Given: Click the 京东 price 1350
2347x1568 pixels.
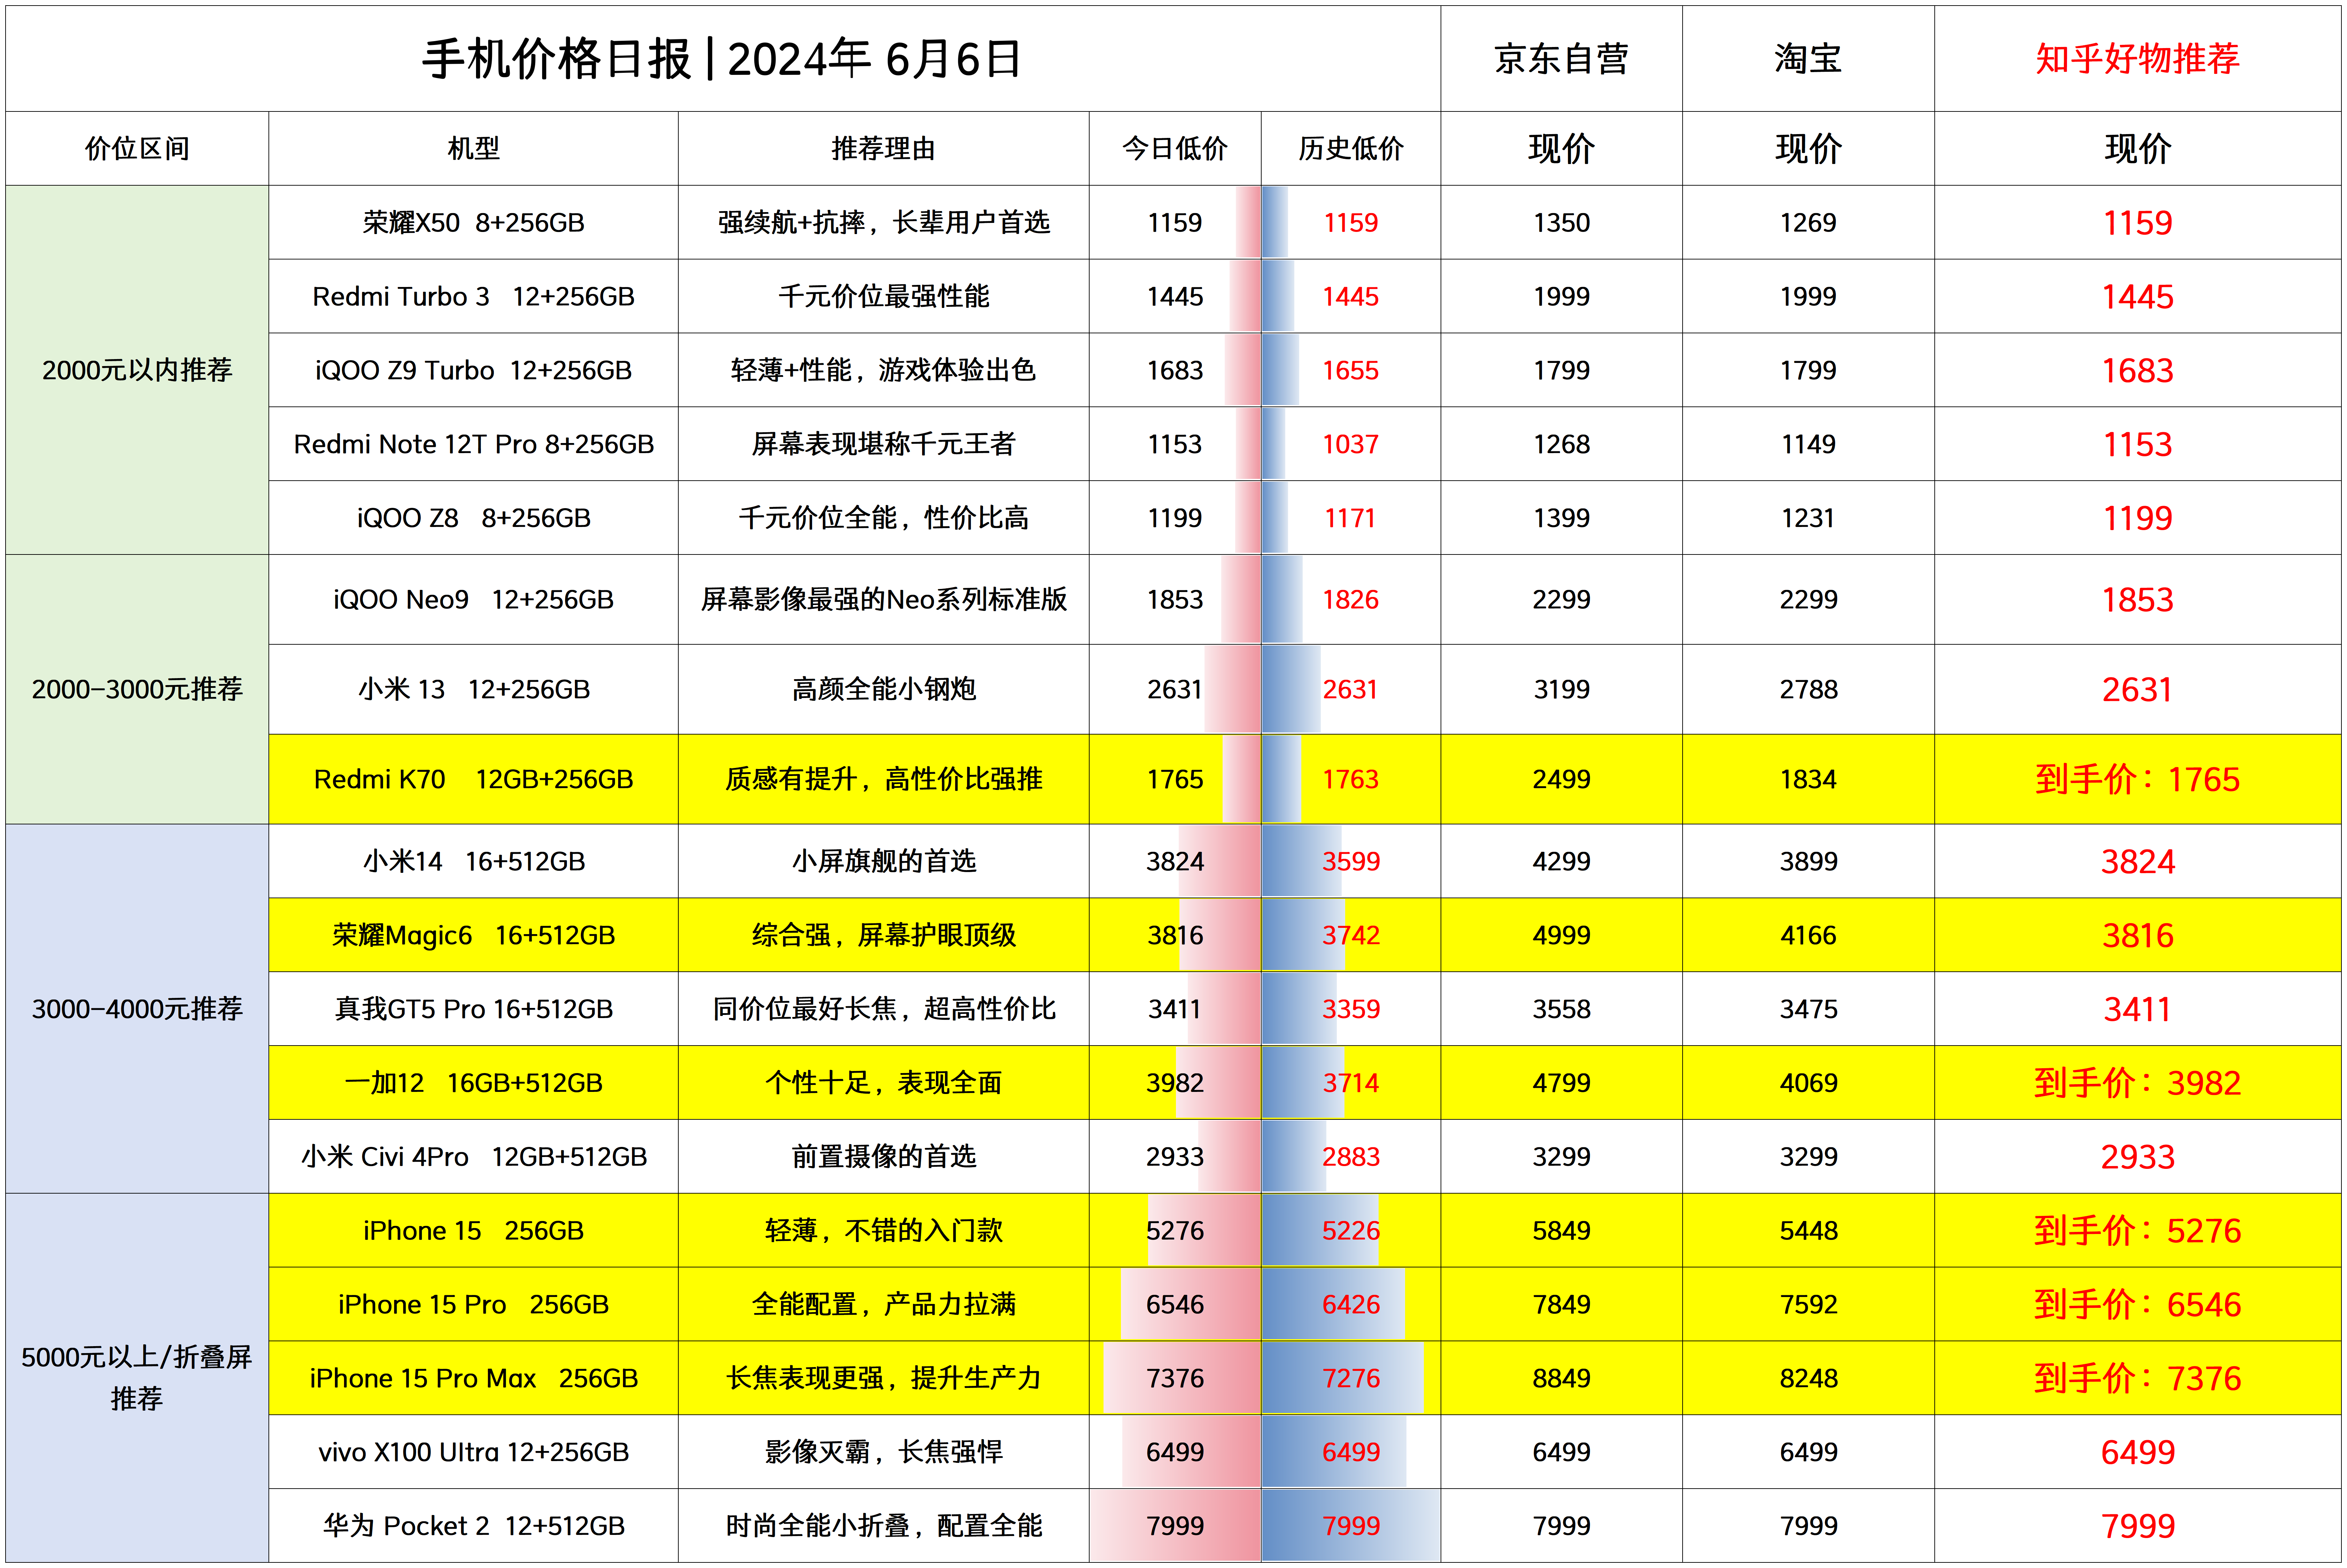Looking at the screenshot, I should [x=1561, y=222].
